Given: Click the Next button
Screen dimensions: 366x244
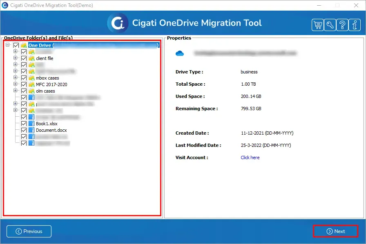Looking at the screenshot, I should click(335, 231).
